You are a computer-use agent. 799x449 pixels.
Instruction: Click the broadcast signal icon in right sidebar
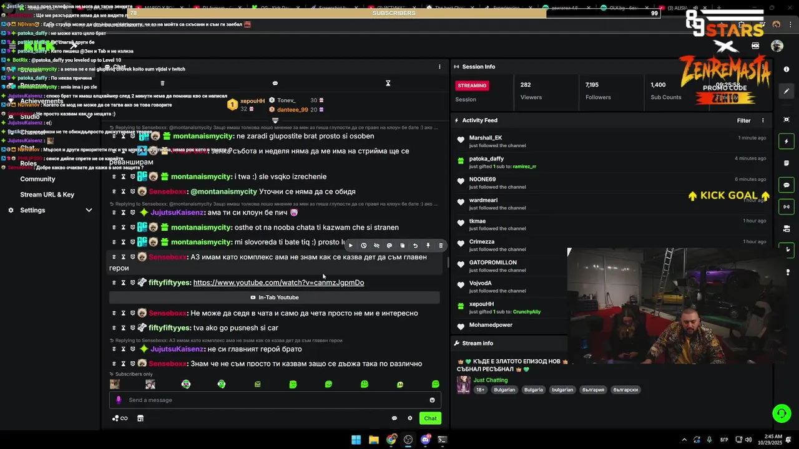coord(787,206)
